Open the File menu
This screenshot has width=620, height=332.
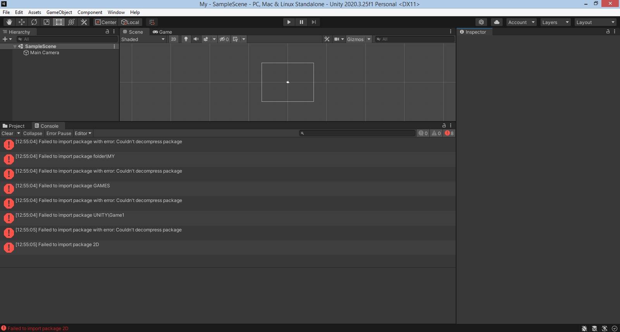(x=6, y=12)
